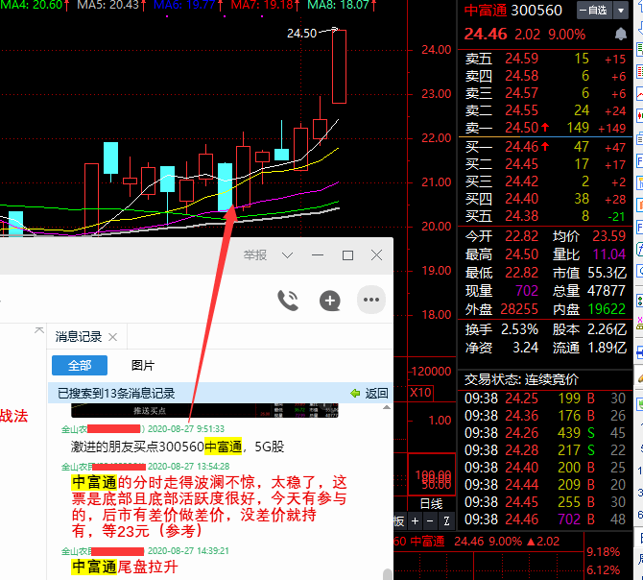Click sidebar red bar list icon
This screenshot has height=580, width=643.
(x=639, y=71)
